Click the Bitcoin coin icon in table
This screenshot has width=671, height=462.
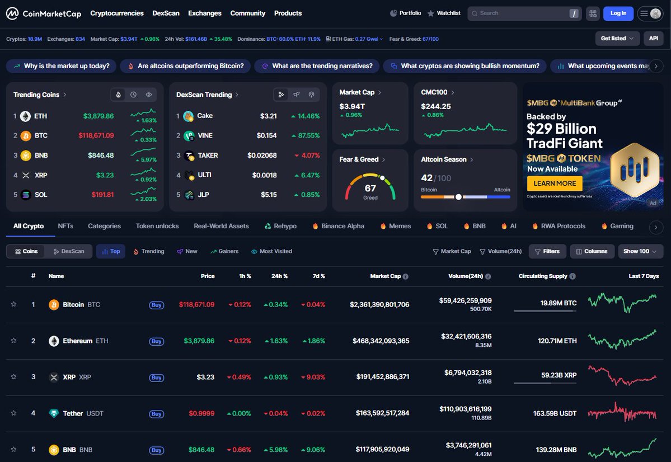click(x=54, y=305)
